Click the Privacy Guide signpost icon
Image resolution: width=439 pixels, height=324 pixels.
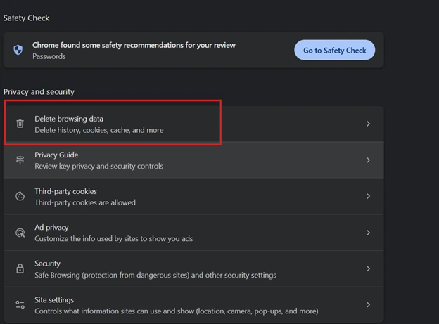point(20,160)
